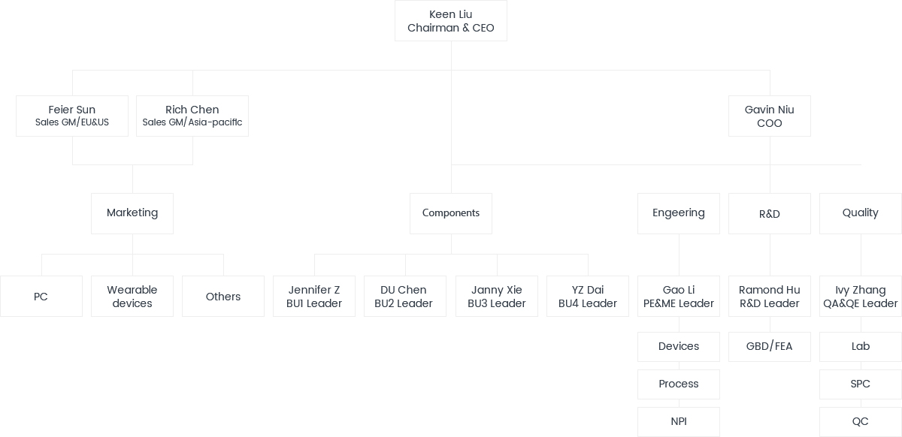Select DU Chen BU2 Leader box
902x437 pixels.
(x=405, y=296)
